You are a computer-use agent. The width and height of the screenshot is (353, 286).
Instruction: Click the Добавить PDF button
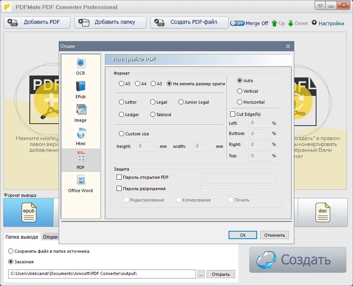[x=37, y=22]
